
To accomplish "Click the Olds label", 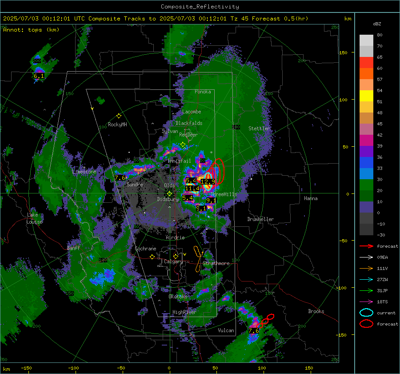I will [x=169, y=185].
